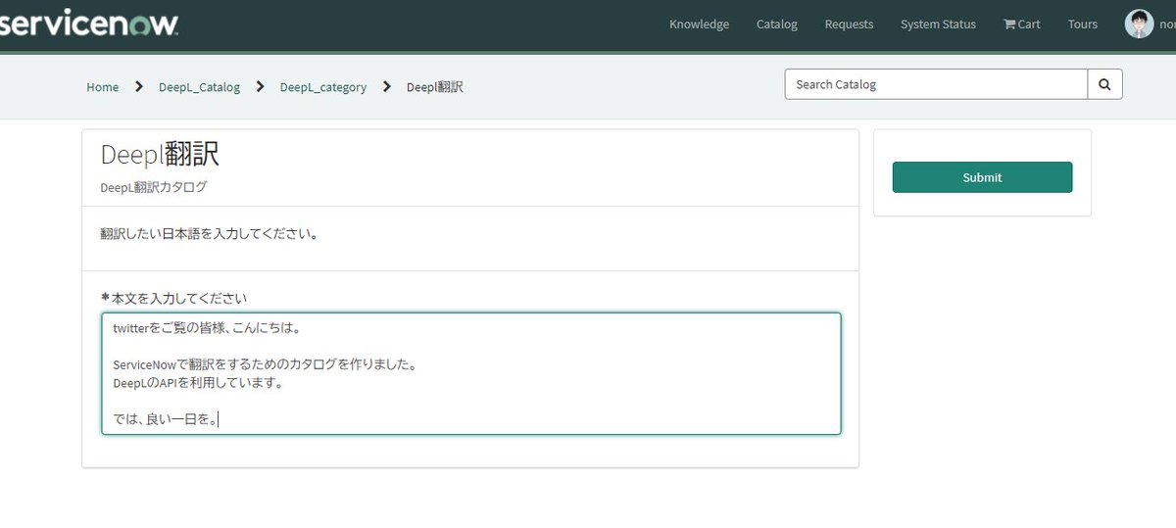Viewport: 1176px width, 528px height.
Task: Open the Tours menu
Action: (1083, 24)
